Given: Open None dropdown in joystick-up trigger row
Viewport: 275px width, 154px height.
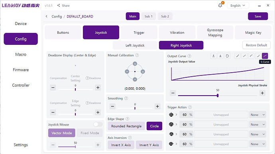Looking at the screenshot, I should click(257, 115).
